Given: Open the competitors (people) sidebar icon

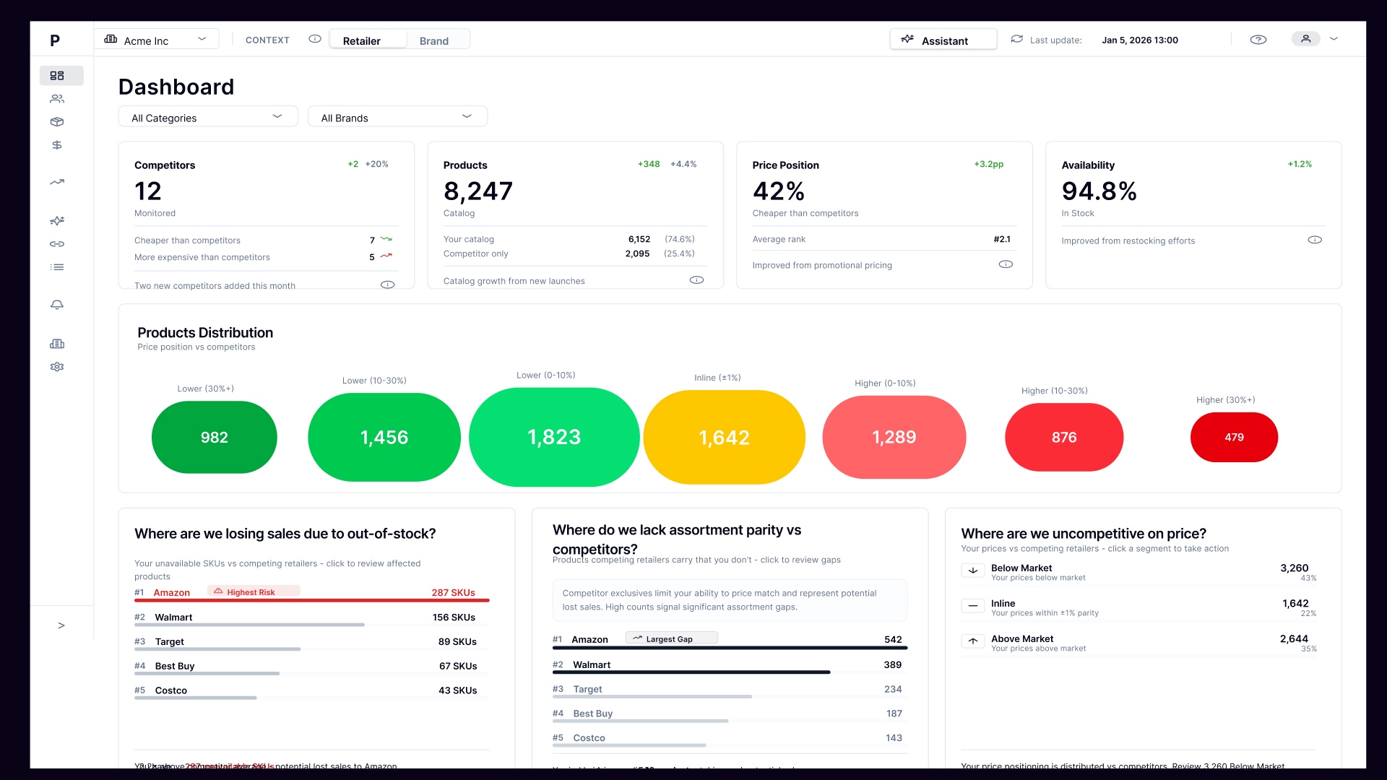Looking at the screenshot, I should (57, 99).
